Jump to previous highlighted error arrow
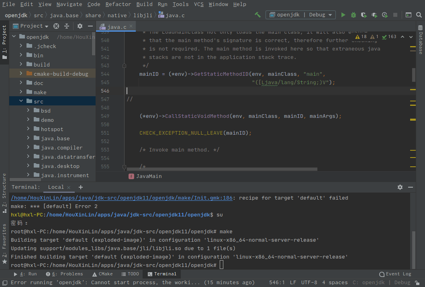The width and height of the screenshot is (425, 287). [x=403, y=37]
